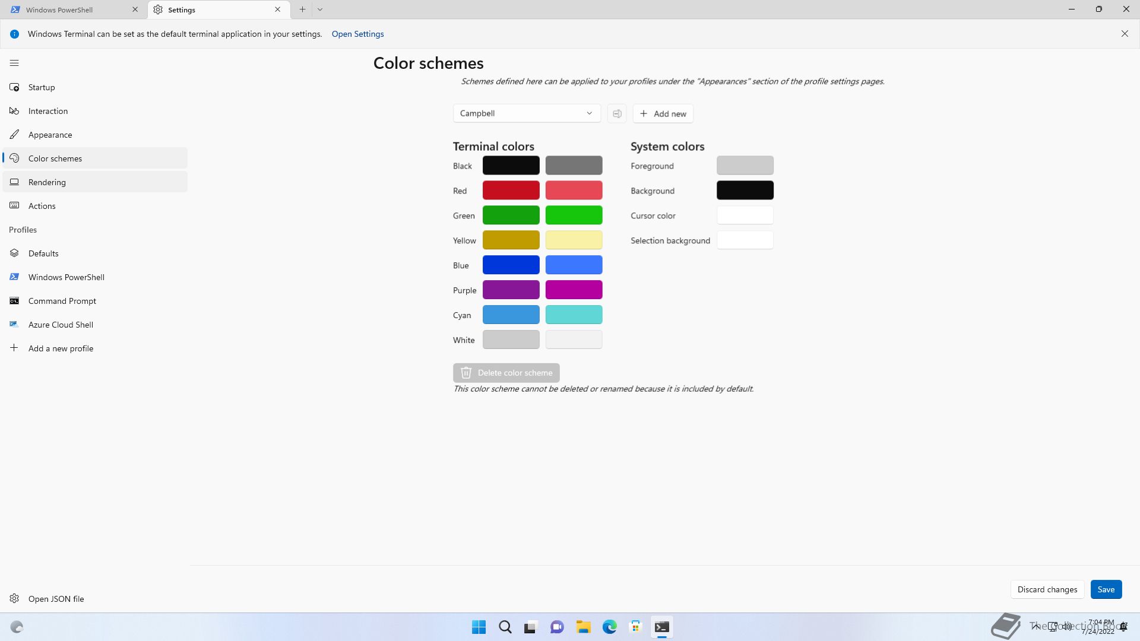Open the Windows Start menu
Image resolution: width=1140 pixels, height=641 pixels.
click(x=479, y=627)
